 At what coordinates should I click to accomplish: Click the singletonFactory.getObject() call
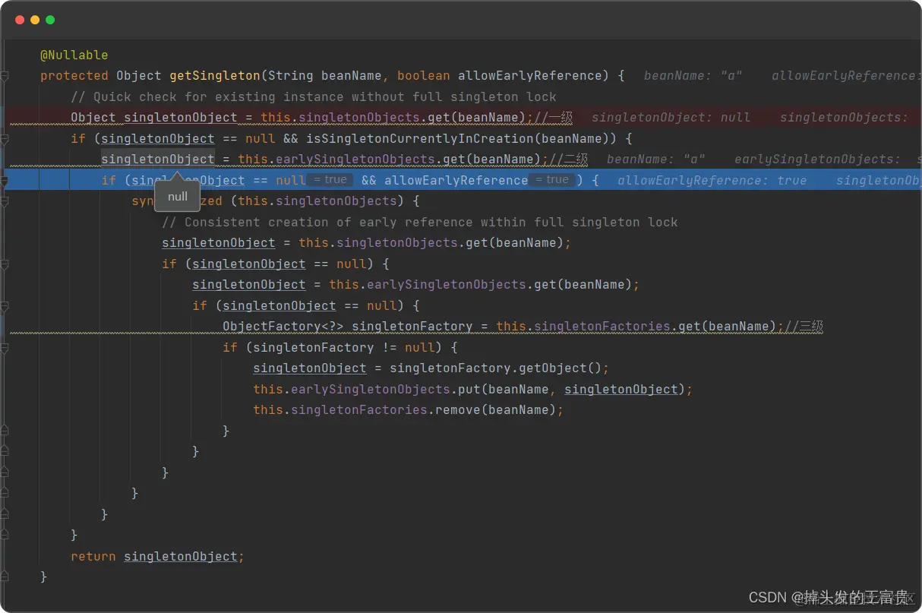[496, 368]
